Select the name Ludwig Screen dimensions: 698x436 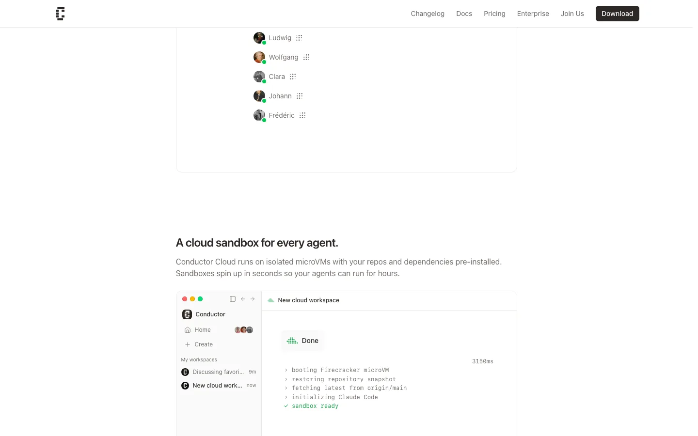pyautogui.click(x=280, y=38)
